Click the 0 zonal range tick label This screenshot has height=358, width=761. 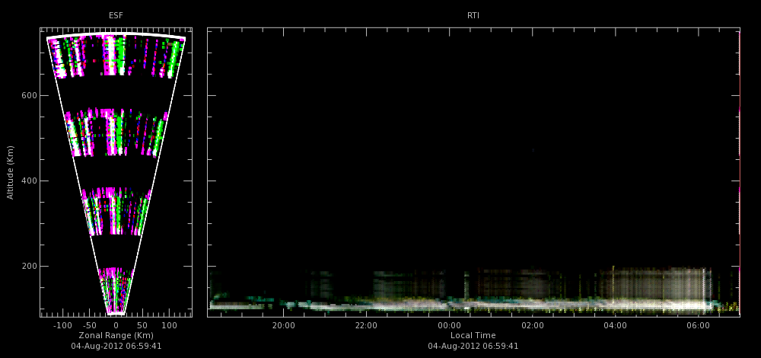point(116,325)
